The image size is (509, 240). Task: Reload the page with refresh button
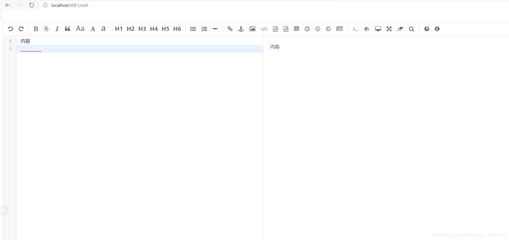(32, 5)
